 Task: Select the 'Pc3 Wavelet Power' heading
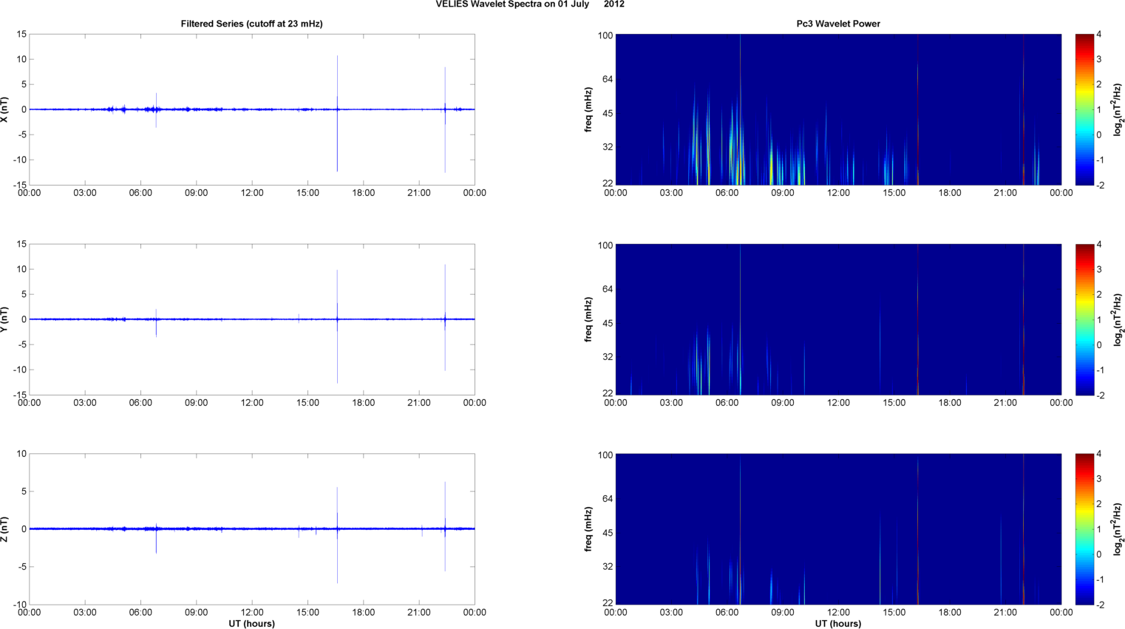click(x=838, y=24)
